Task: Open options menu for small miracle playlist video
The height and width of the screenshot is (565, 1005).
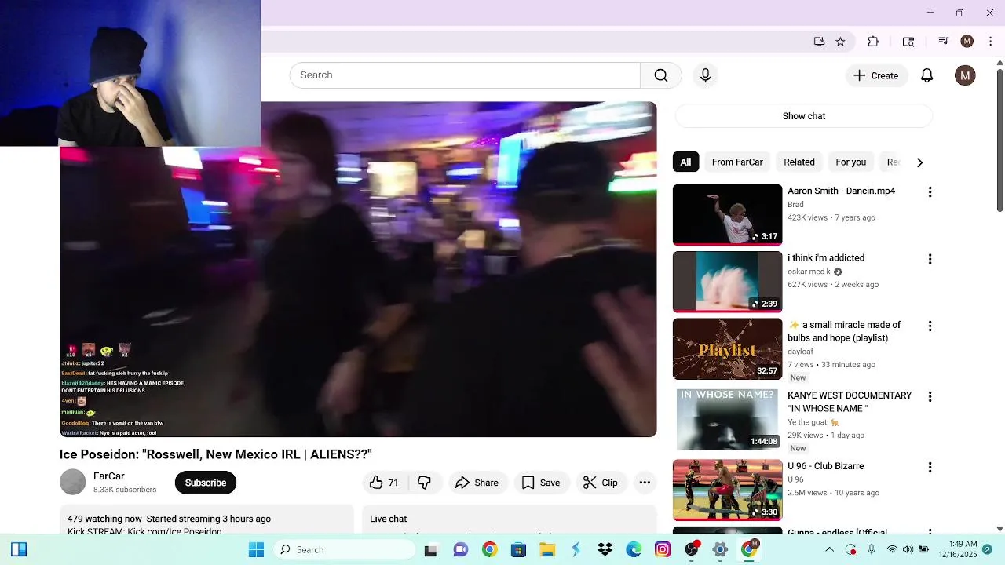Action: tap(930, 326)
